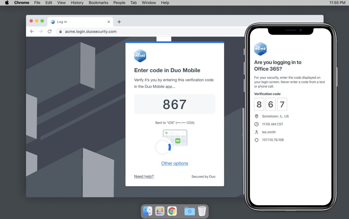Open the Window menu

tap(149, 3)
